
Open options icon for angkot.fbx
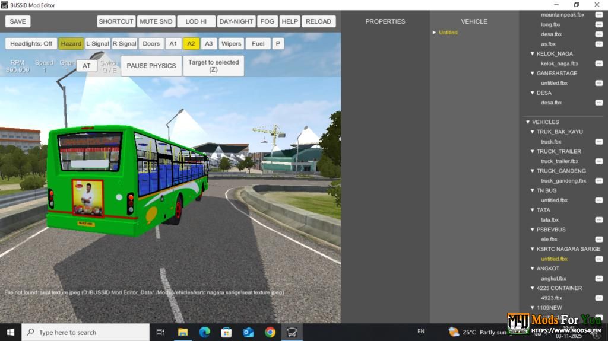pyautogui.click(x=599, y=279)
